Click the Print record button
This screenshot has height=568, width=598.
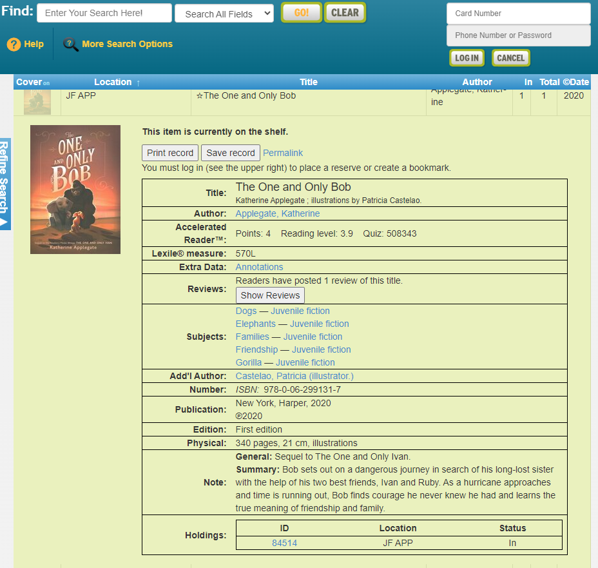(x=170, y=153)
